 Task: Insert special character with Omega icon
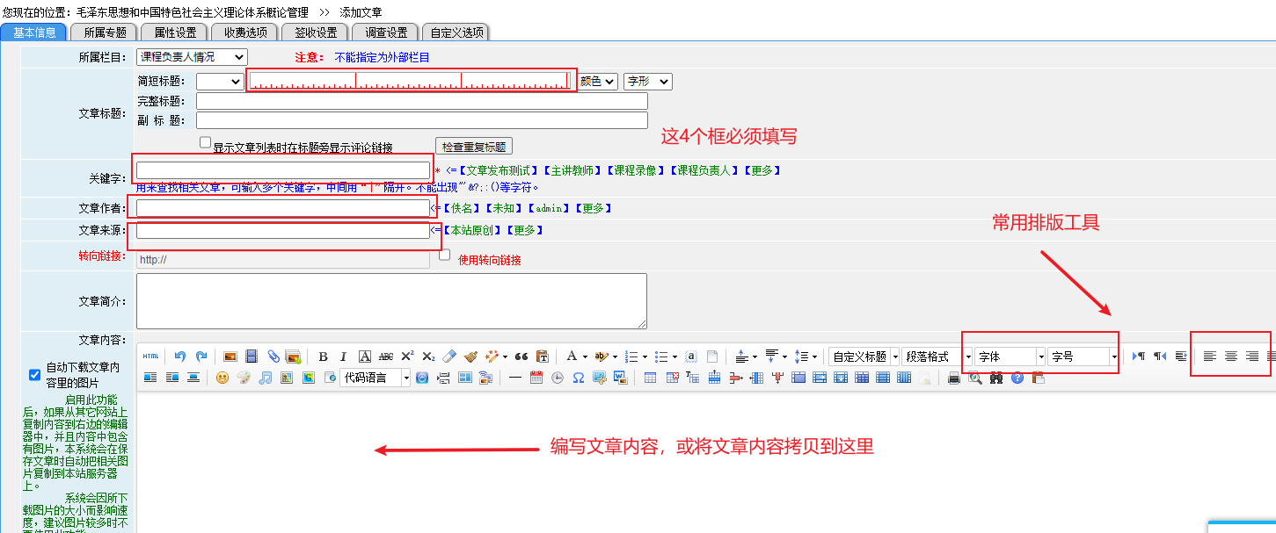click(x=578, y=378)
